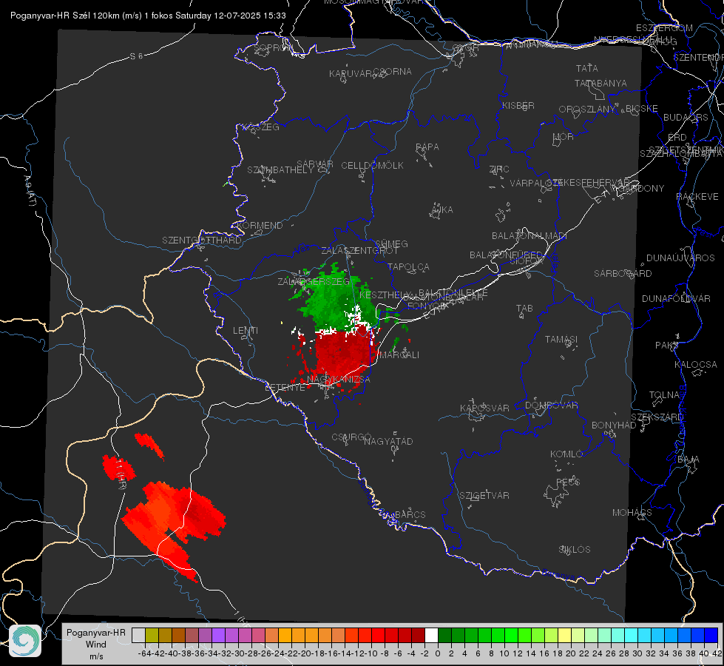Click the SZIGETVAR label
This screenshot has width=724, height=666.
click(484, 496)
